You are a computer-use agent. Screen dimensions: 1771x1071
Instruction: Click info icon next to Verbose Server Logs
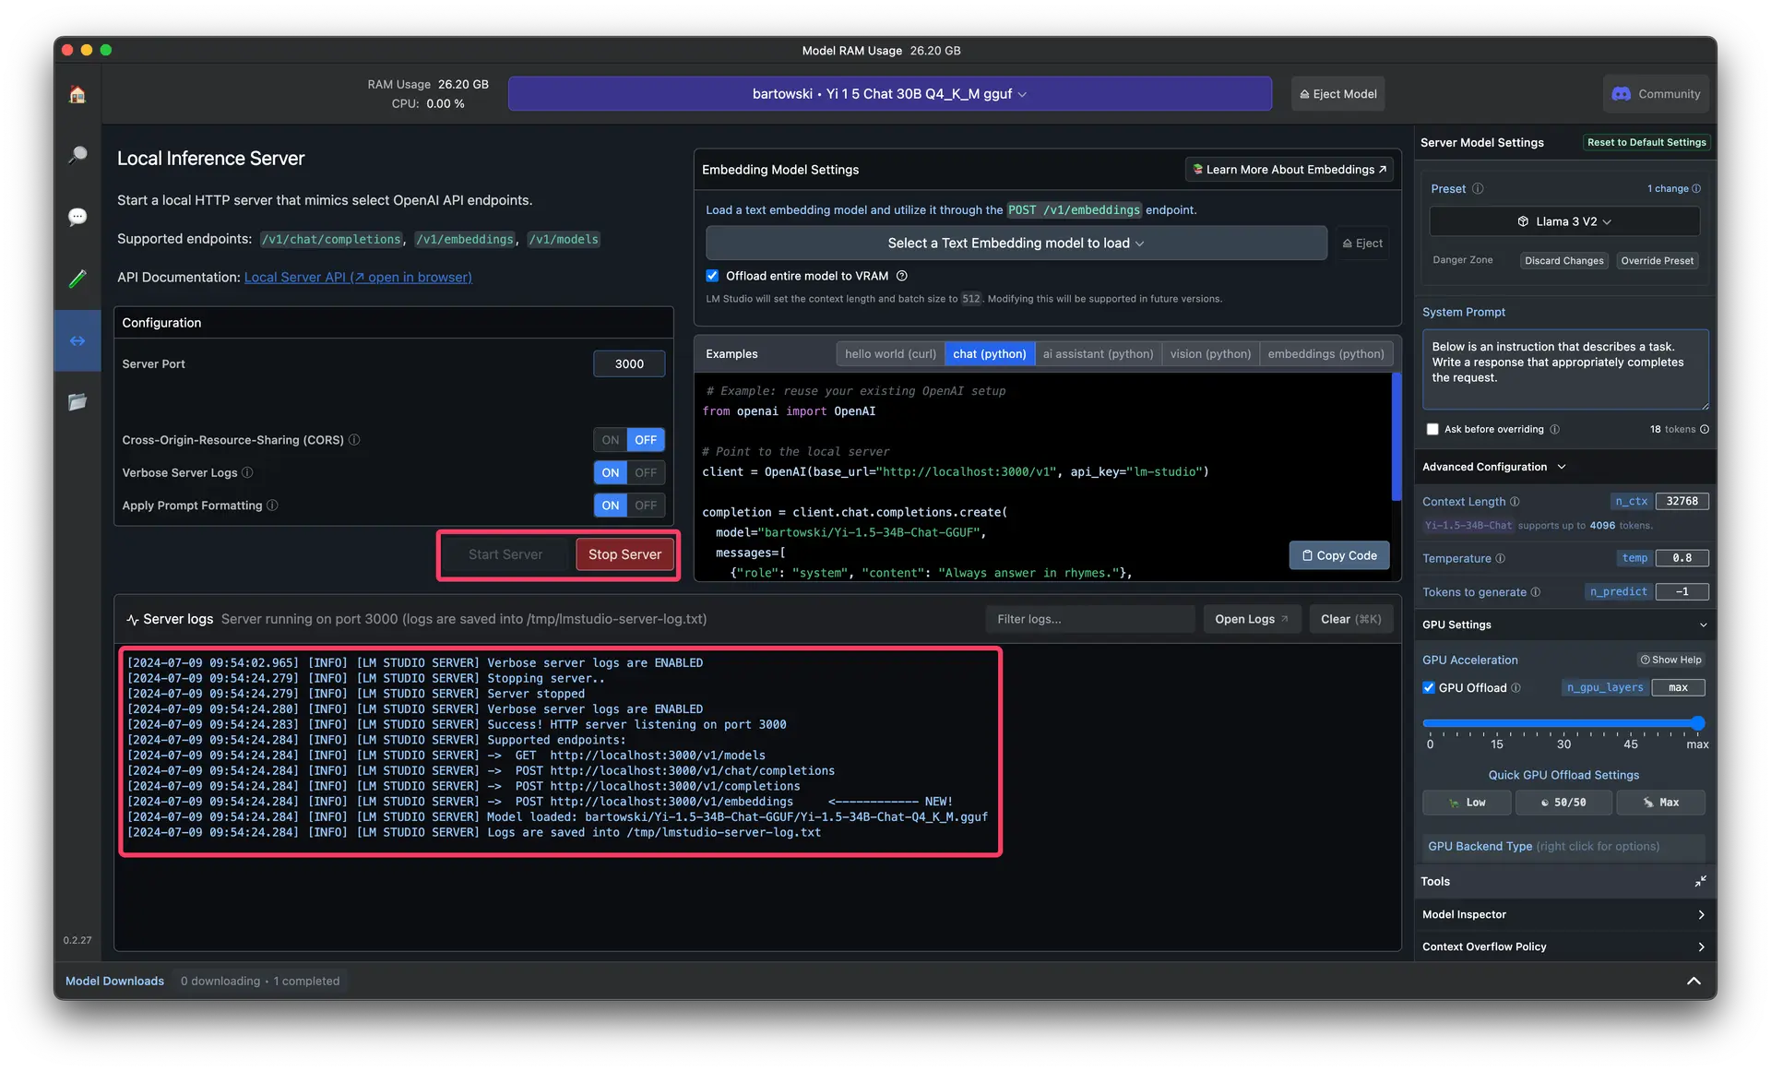(247, 472)
